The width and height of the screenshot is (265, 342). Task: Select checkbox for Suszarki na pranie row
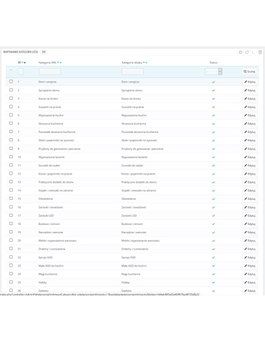point(11,107)
